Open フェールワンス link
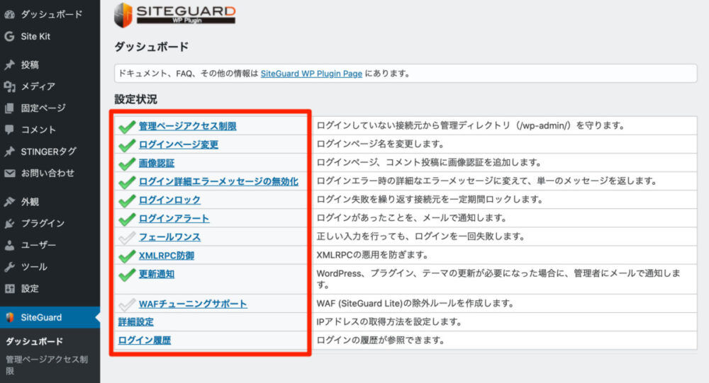The height and width of the screenshot is (383, 709). click(x=169, y=237)
